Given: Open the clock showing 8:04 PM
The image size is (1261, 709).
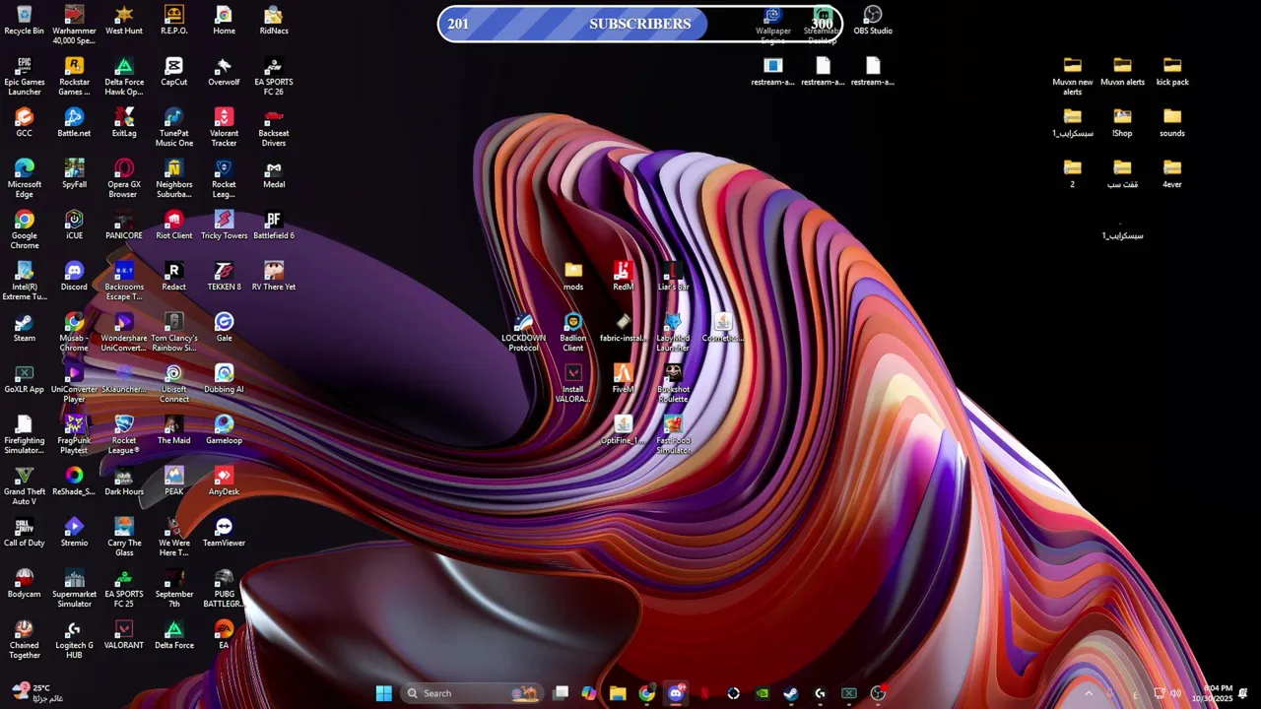Looking at the screenshot, I should (1212, 693).
